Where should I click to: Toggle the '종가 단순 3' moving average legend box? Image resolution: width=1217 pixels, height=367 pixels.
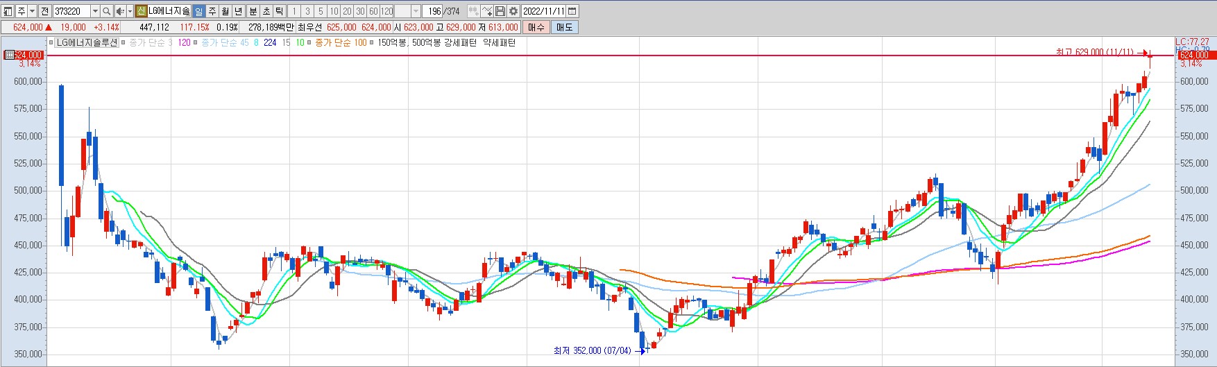pyautogui.click(x=123, y=42)
